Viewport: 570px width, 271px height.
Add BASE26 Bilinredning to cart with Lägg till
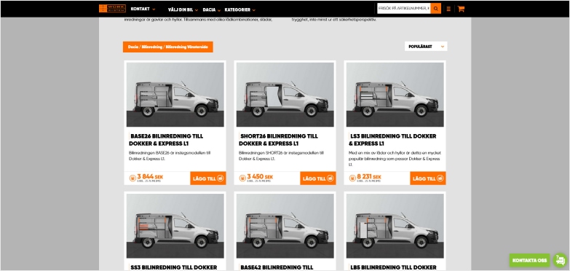tap(208, 178)
